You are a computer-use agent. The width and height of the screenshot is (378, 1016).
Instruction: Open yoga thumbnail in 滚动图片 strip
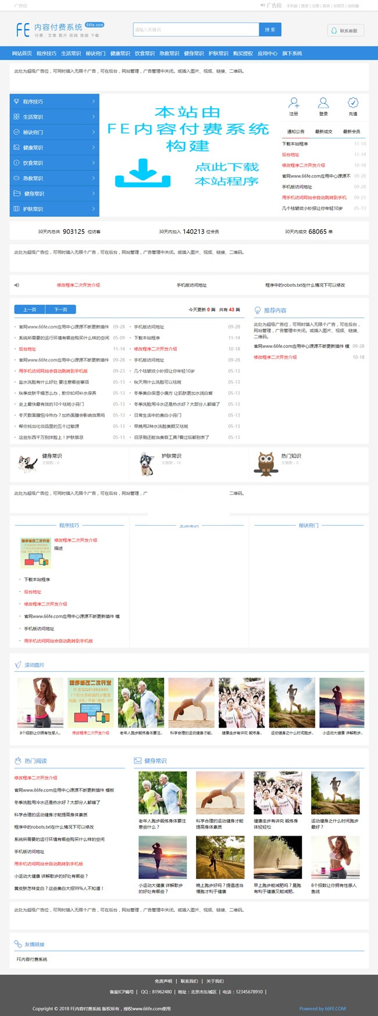(191, 703)
